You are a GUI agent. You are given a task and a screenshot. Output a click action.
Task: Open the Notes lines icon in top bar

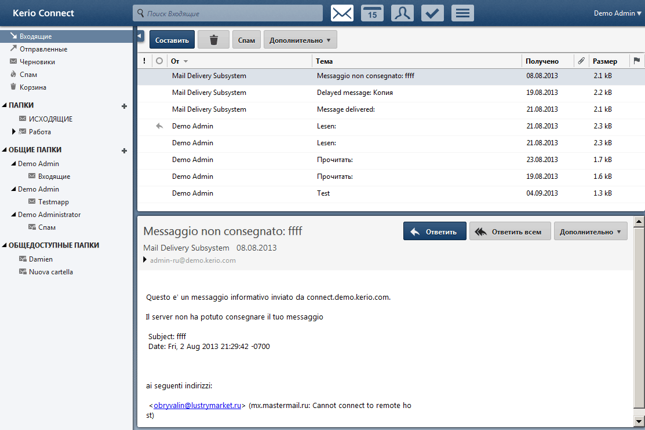(x=462, y=13)
